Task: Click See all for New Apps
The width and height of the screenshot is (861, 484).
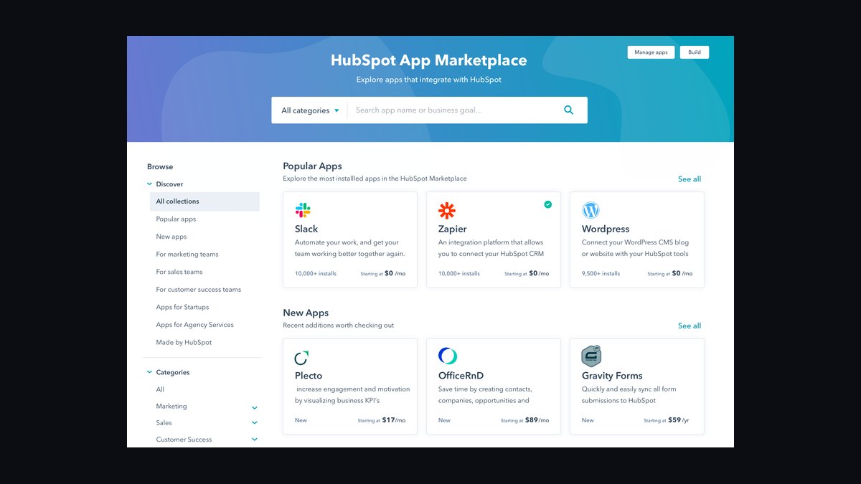Action: (690, 326)
